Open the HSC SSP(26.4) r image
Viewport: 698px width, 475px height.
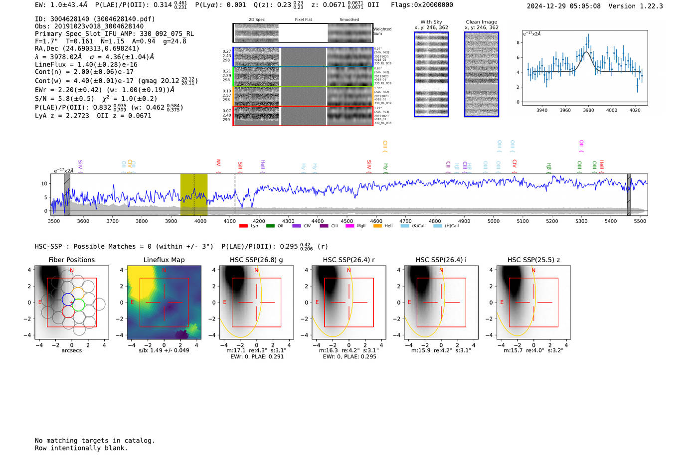[x=349, y=303]
